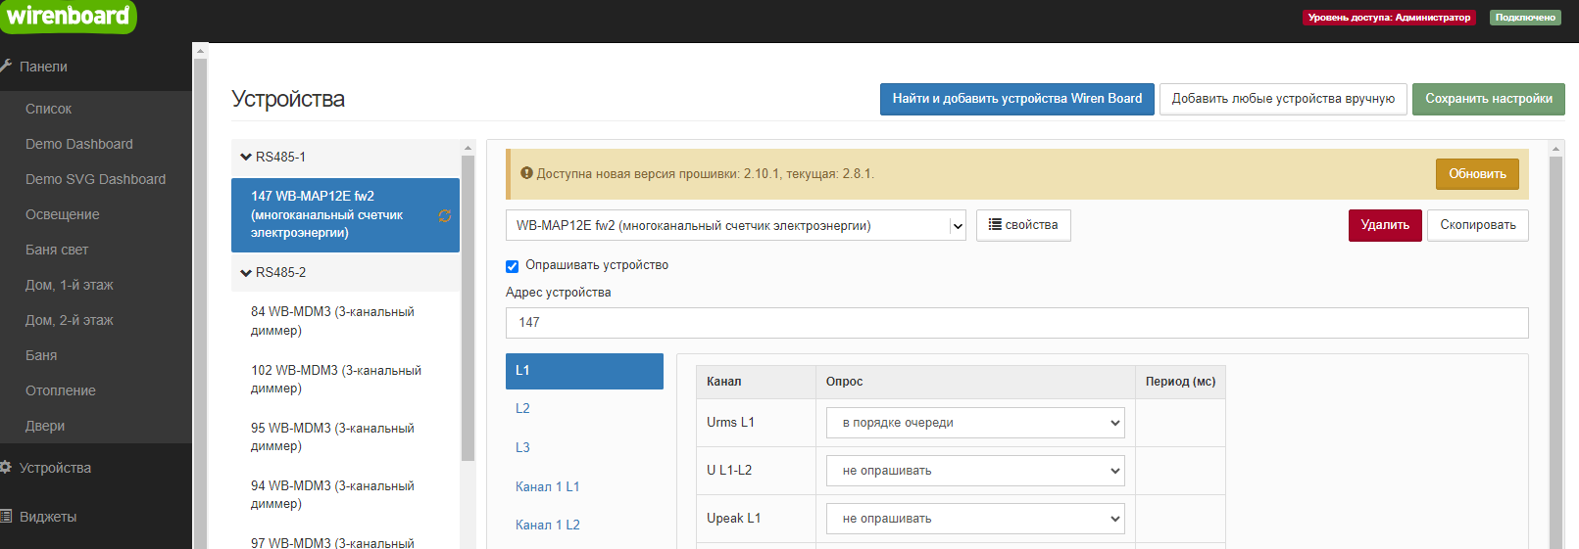Screen dimensions: 1579x549
Task: Click the Адрес устройства input field
Action: pos(1016,323)
